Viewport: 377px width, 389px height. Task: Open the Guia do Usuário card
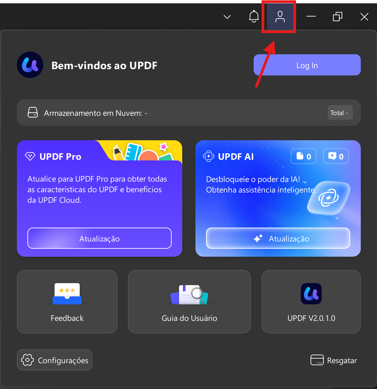coord(189,302)
